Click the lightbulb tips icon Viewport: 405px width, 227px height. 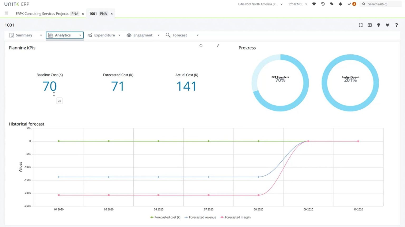click(x=378, y=25)
